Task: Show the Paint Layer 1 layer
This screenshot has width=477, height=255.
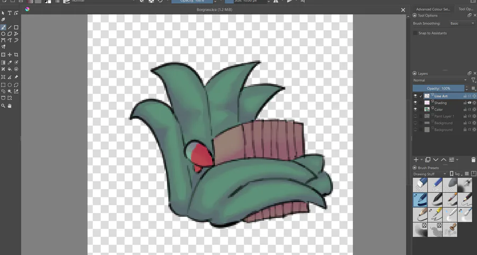Action: pyautogui.click(x=415, y=116)
